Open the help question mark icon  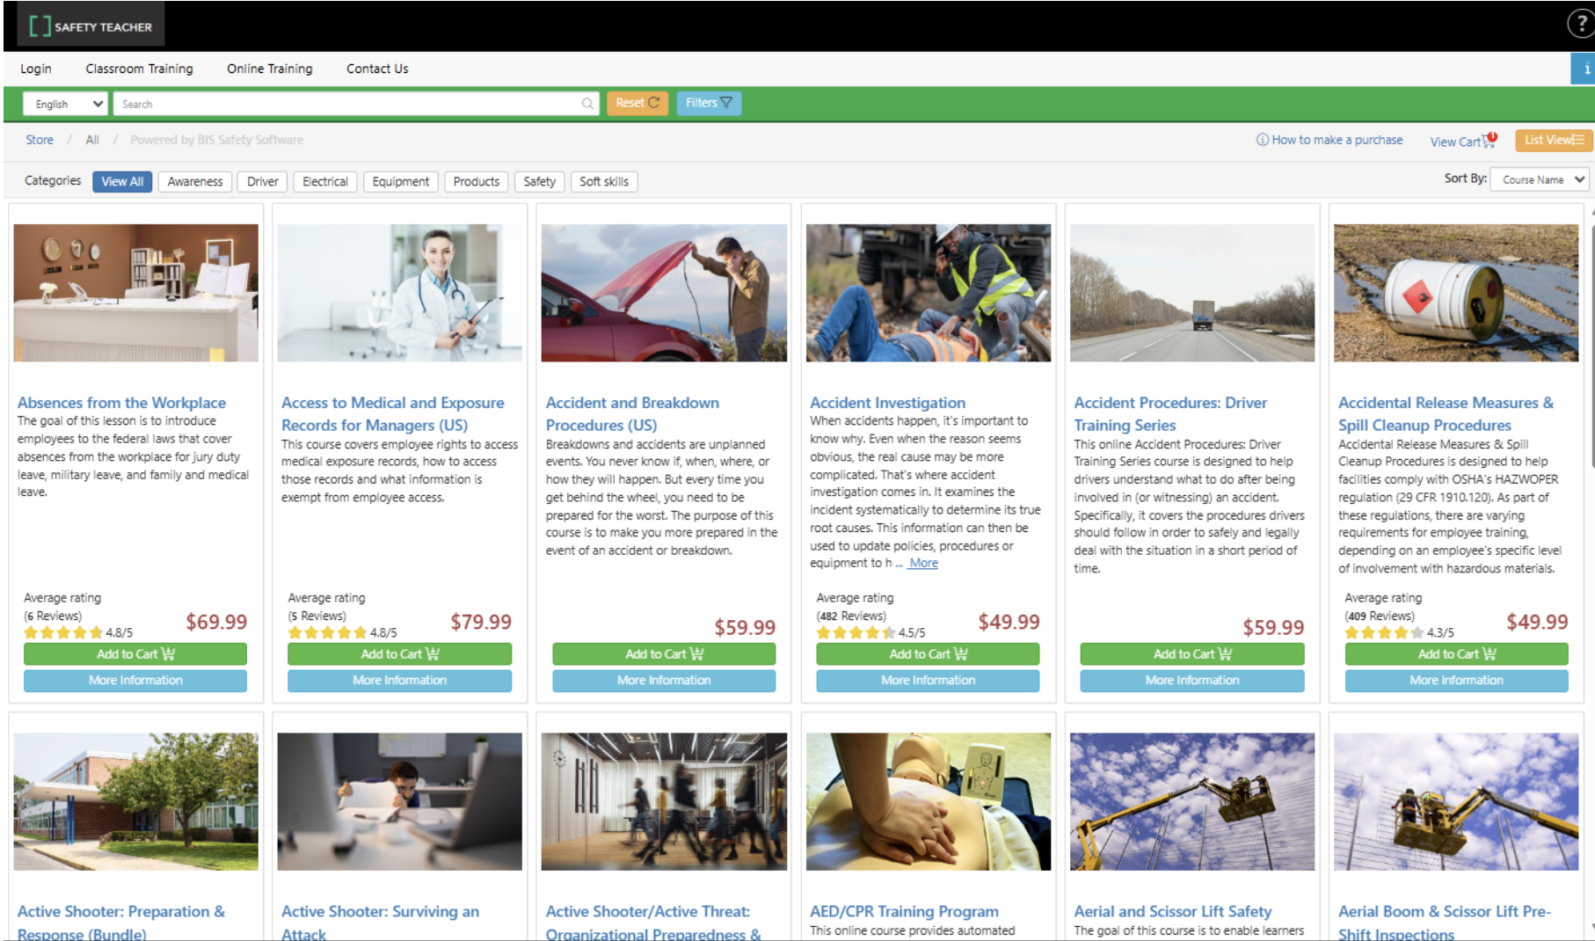tap(1580, 25)
